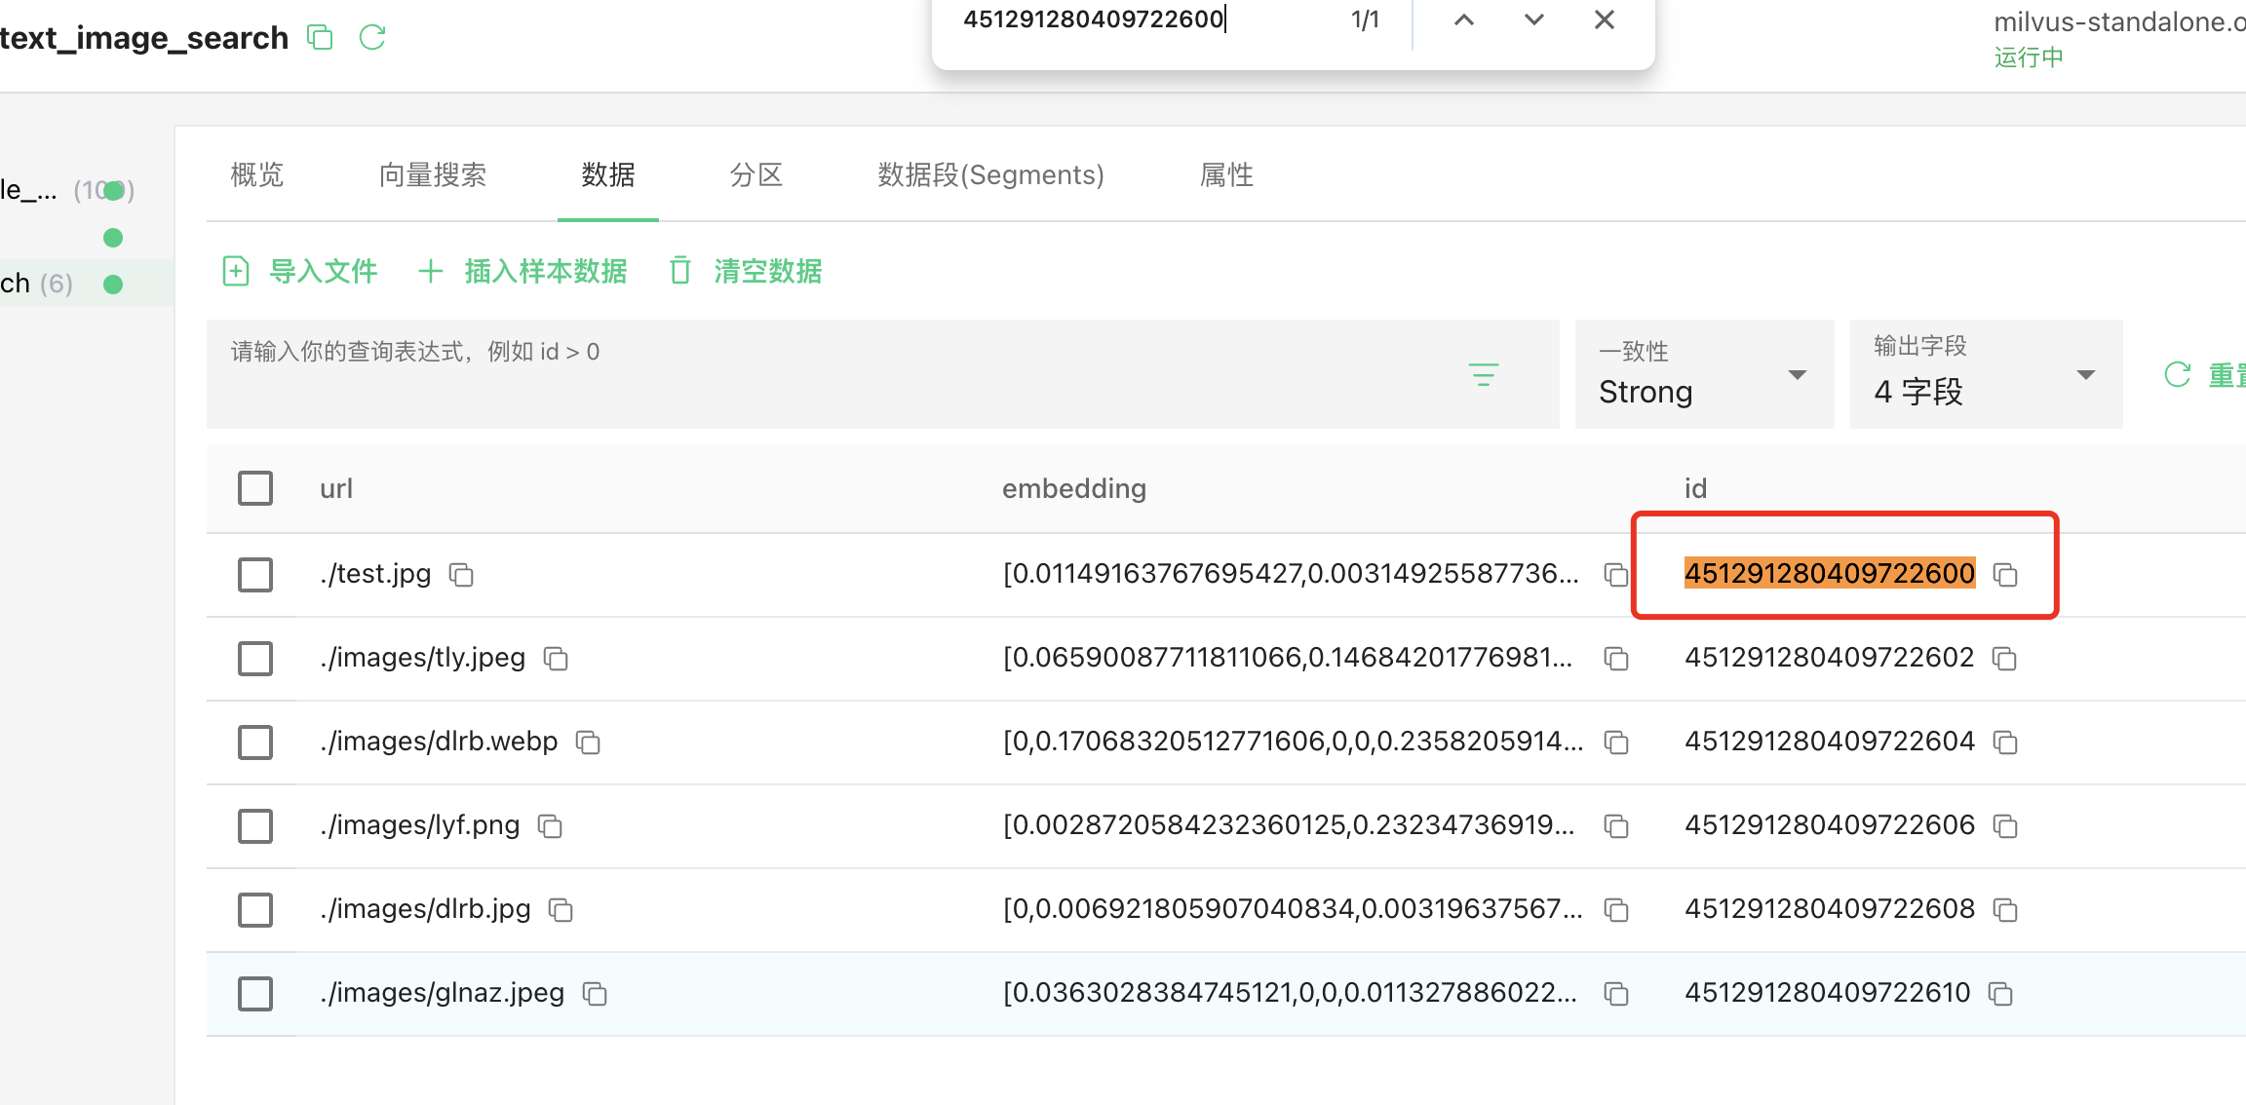Image resolution: width=2246 pixels, height=1105 pixels.
Task: Select all rows with header checkbox
Action: (x=255, y=488)
